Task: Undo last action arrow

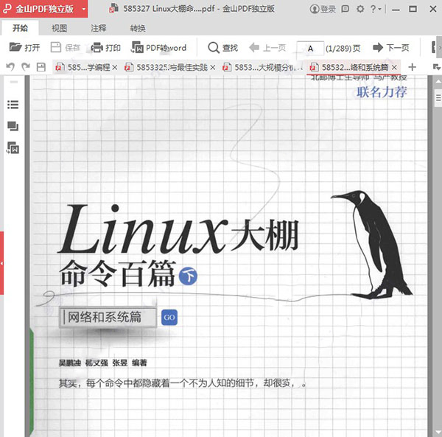Action: (10, 67)
